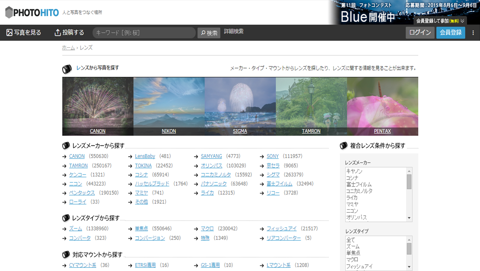Select 単焦点 in the lens type listbox
Viewport: 480px width, 271px height.
[353, 253]
